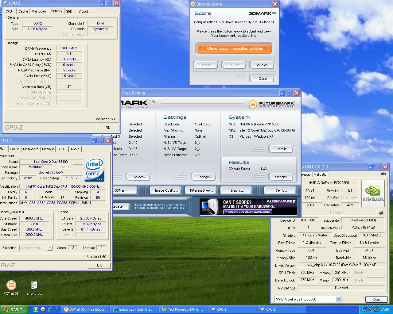Open About tab in lower CPU-Z window
This screenshot has height=314, width=393.
75,149
